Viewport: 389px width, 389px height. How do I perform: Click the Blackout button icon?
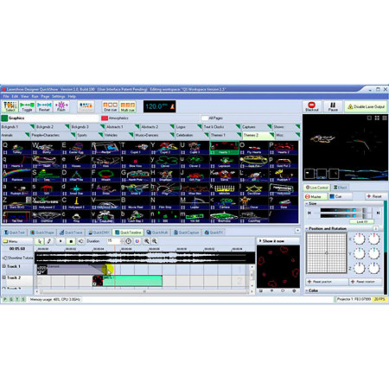pos(311,106)
